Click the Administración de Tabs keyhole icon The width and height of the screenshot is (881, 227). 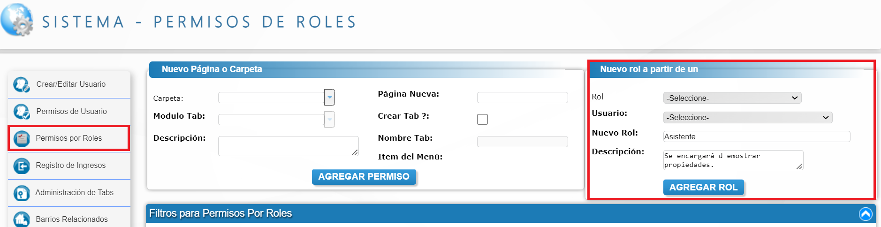pyautogui.click(x=22, y=193)
